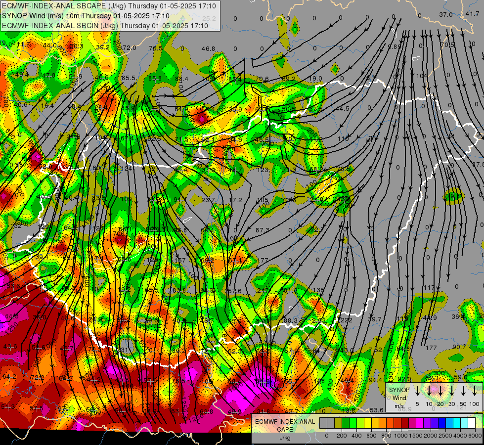Select the olive CAPE legend swatch
This screenshot has width=484, height=445.
(338, 423)
